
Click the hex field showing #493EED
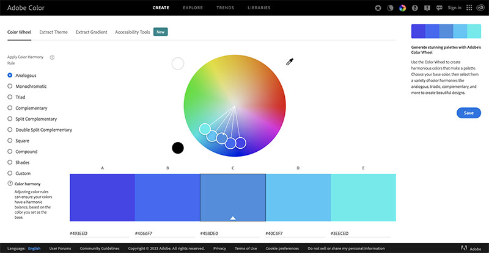[x=100, y=233]
